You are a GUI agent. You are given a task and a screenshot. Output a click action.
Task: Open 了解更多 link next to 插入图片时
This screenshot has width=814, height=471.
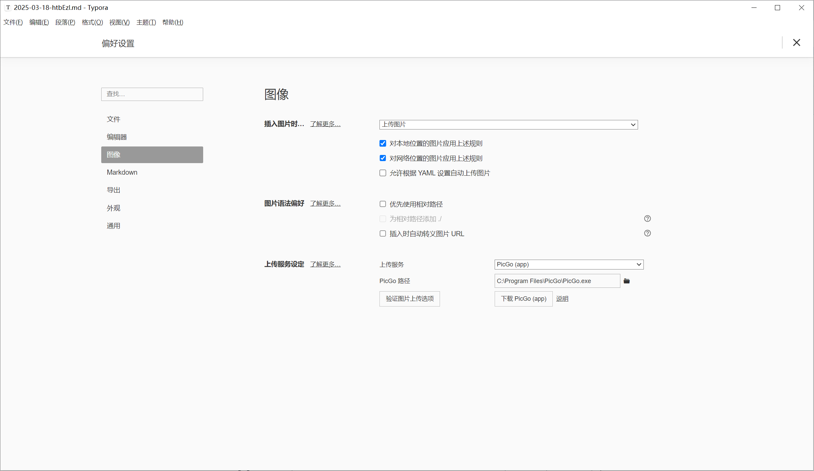click(x=325, y=124)
